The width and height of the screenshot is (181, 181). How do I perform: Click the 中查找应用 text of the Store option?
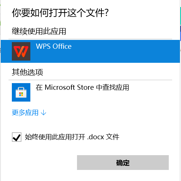click(113, 88)
